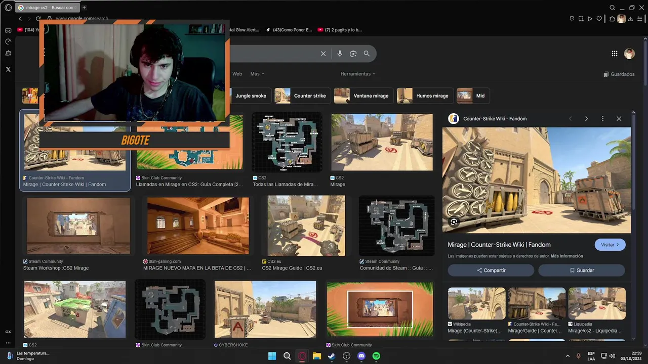Go to the next image preview
Image resolution: width=648 pixels, height=364 pixels.
coord(586,119)
